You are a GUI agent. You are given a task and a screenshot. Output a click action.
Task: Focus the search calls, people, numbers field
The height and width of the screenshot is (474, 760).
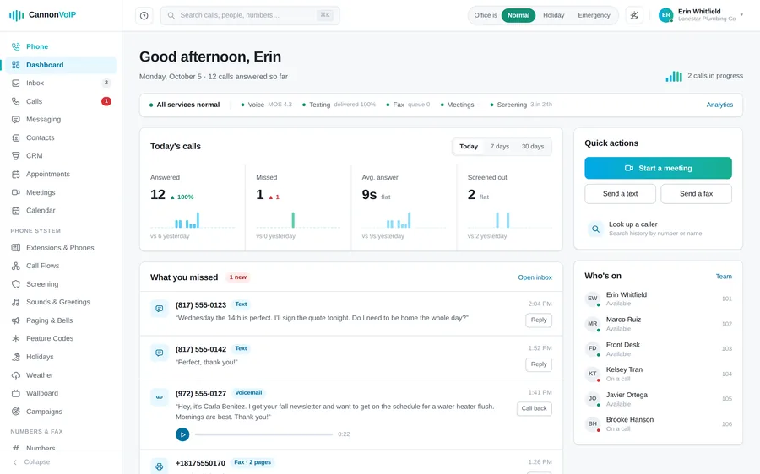[x=250, y=15]
